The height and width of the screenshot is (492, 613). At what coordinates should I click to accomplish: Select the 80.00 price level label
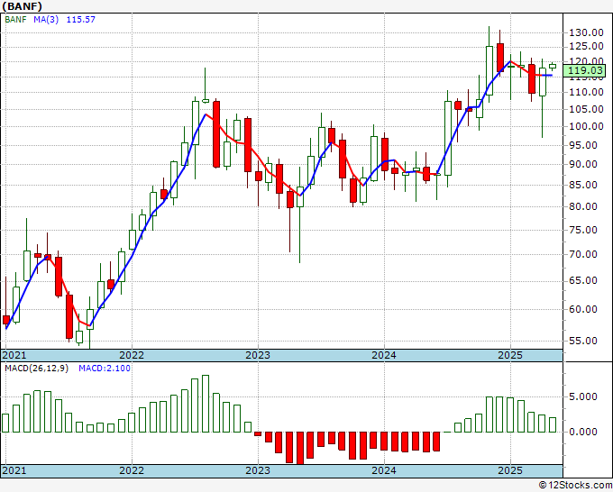[x=583, y=206]
